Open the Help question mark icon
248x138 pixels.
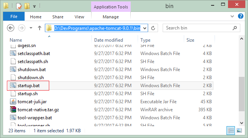point(241,16)
